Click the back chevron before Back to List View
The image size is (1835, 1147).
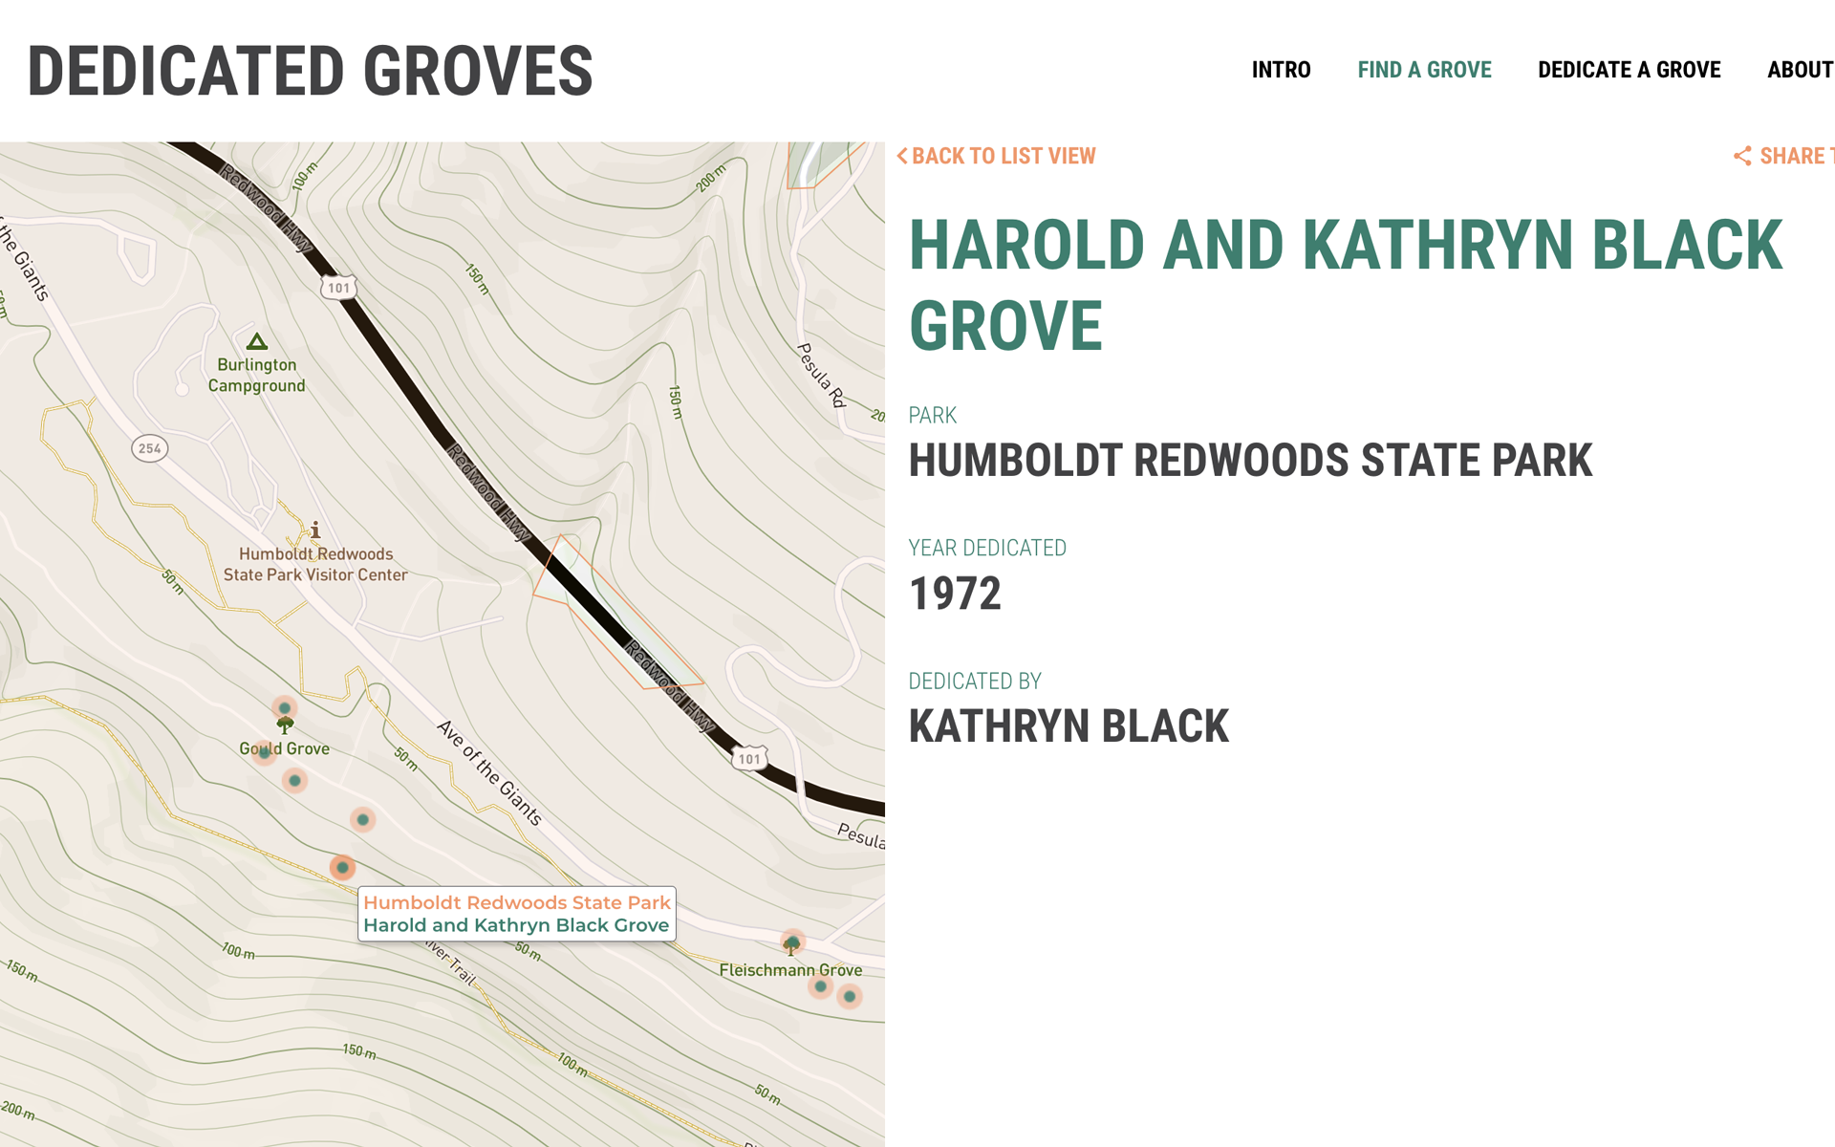[902, 156]
